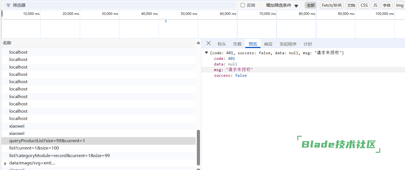Screen dimensions: 405x170
Task: Collapse the JSON response object tree
Action: point(206,53)
